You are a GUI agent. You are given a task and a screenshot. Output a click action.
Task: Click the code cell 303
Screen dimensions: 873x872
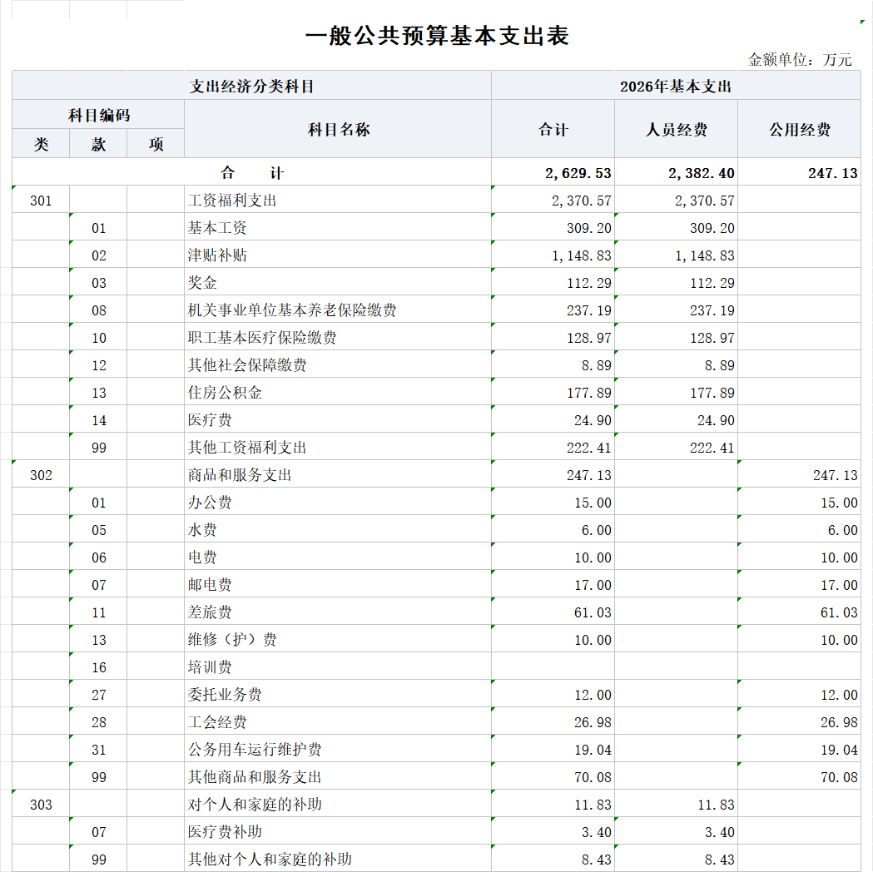click(x=42, y=804)
